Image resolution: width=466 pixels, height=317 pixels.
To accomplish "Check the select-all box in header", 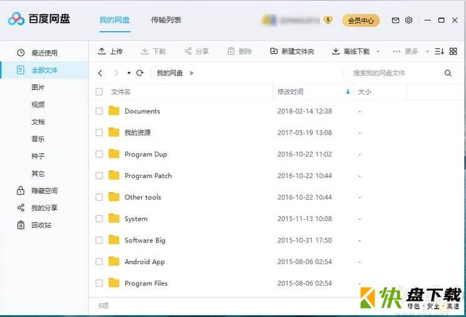I will (99, 92).
